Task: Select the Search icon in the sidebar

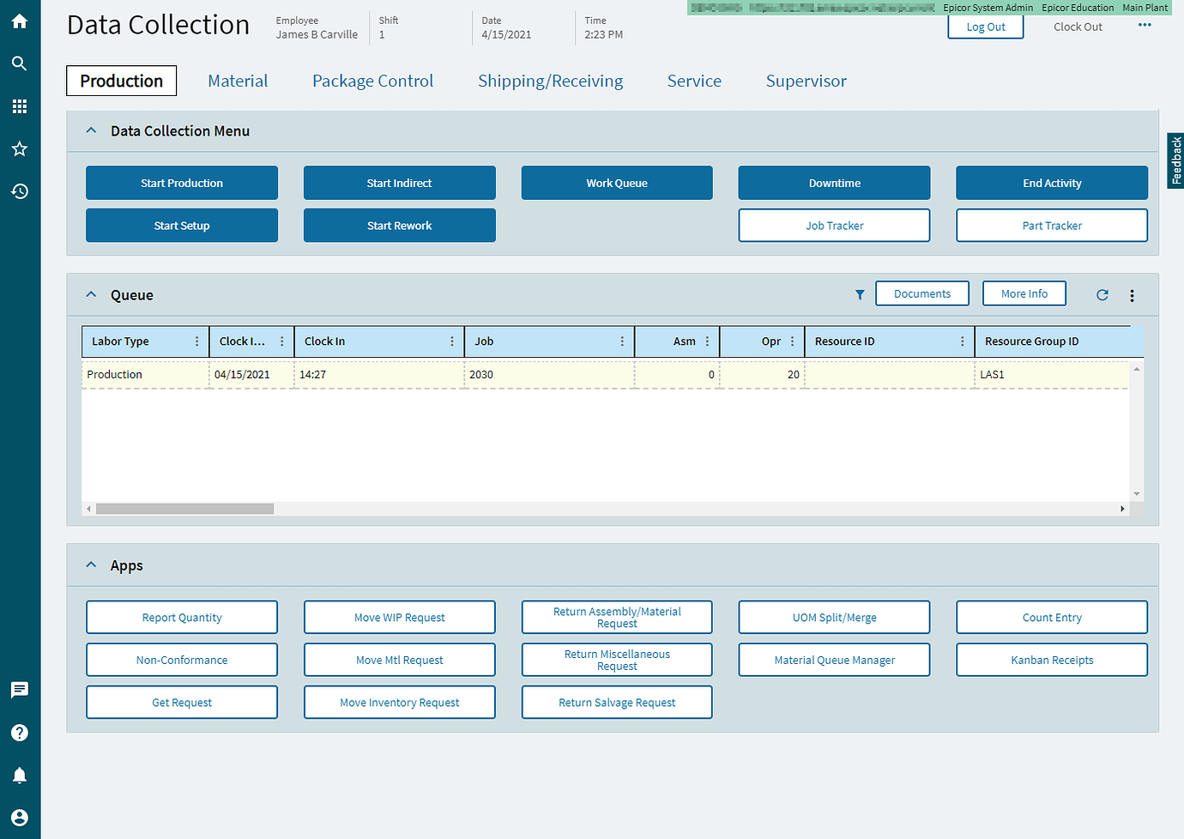Action: point(19,63)
